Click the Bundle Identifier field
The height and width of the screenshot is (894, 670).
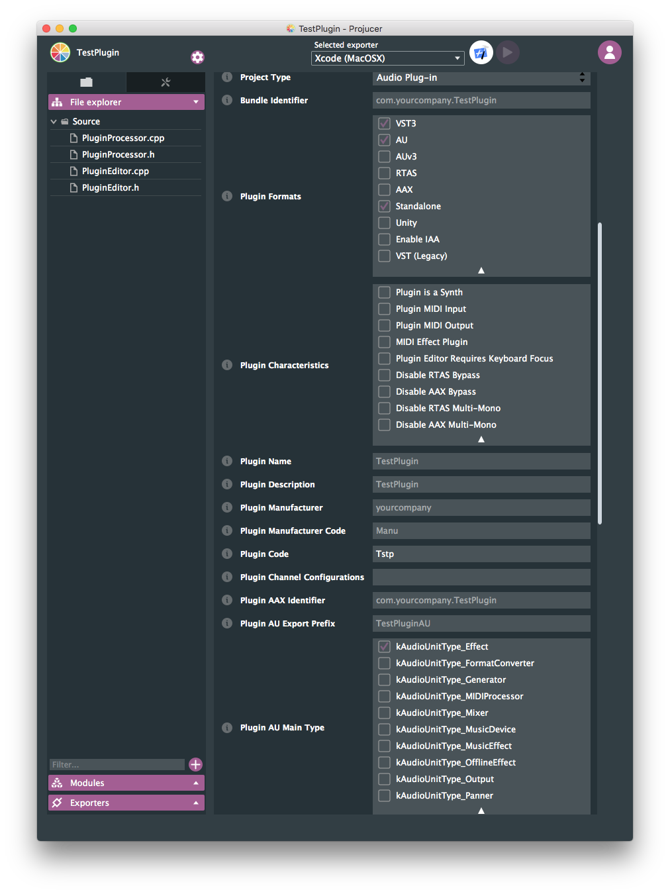coord(481,100)
